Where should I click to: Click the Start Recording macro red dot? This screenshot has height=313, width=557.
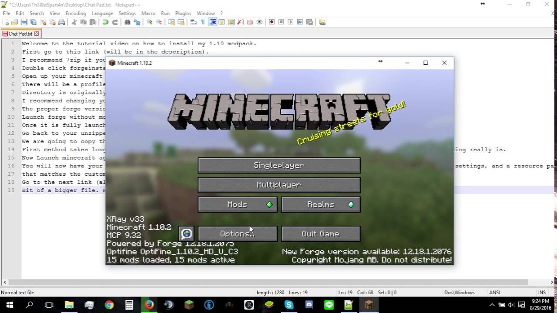click(272, 22)
